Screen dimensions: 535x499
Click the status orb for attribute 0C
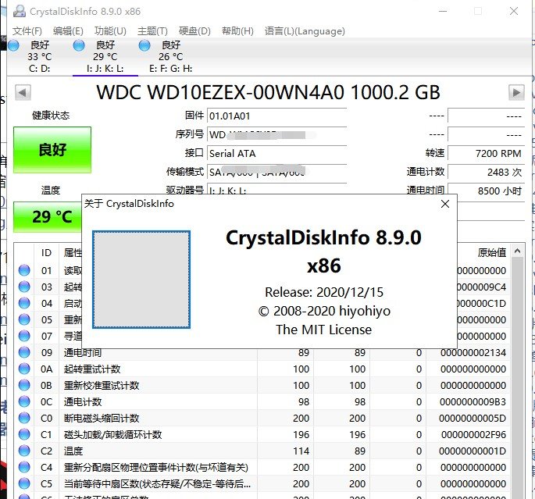pos(24,401)
